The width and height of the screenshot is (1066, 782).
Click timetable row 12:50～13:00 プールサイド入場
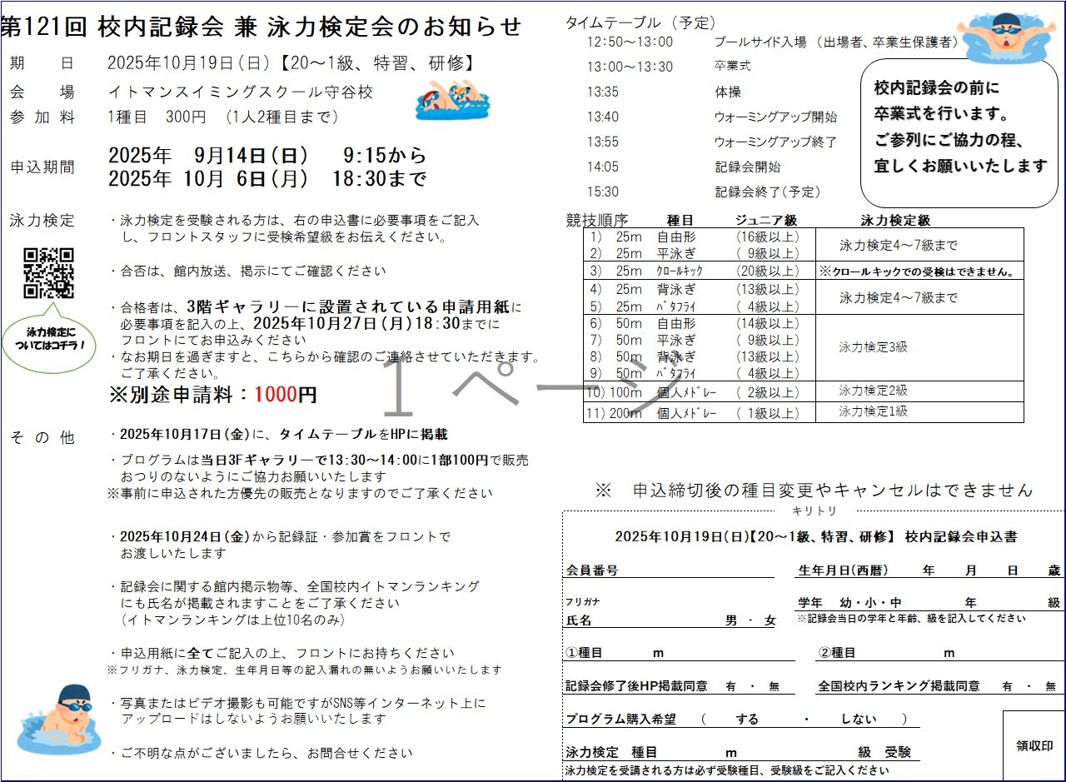tap(773, 42)
